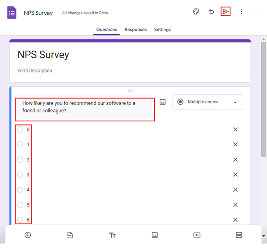This screenshot has width=267, height=249.
Task: Import questions from another form
Action: pos(70,235)
